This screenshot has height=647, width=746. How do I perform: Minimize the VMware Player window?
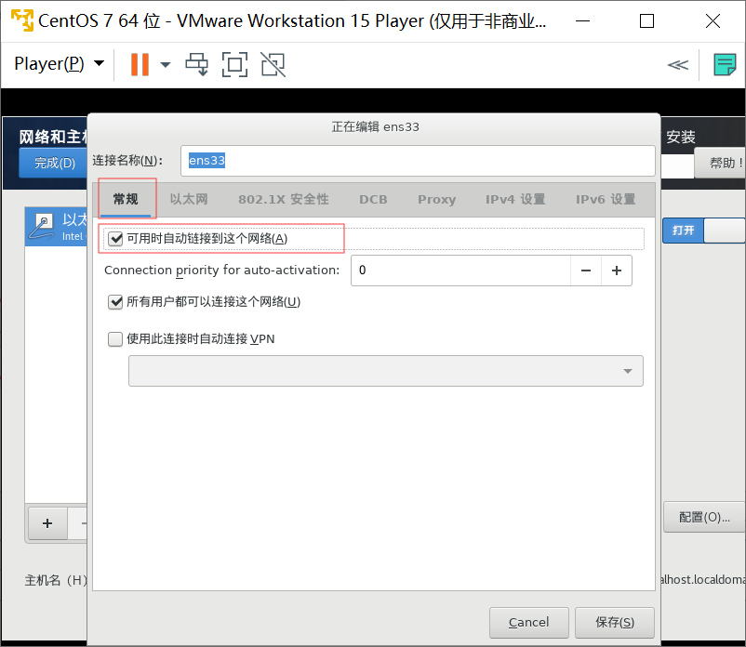pyautogui.click(x=583, y=21)
